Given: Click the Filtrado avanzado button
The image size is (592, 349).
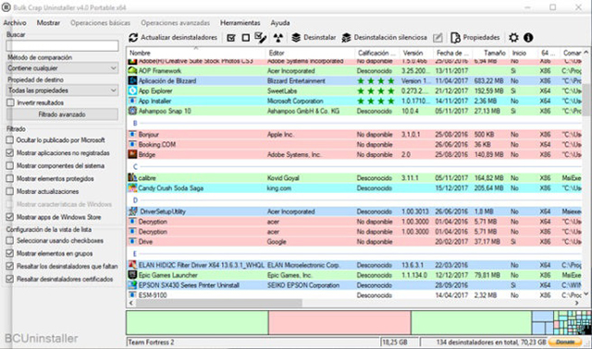Looking at the screenshot, I should [62, 114].
